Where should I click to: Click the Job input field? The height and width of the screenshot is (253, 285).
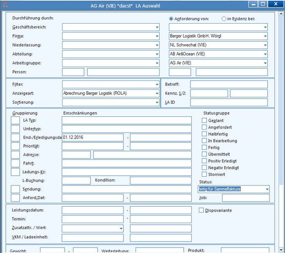pyautogui.click(x=246, y=198)
